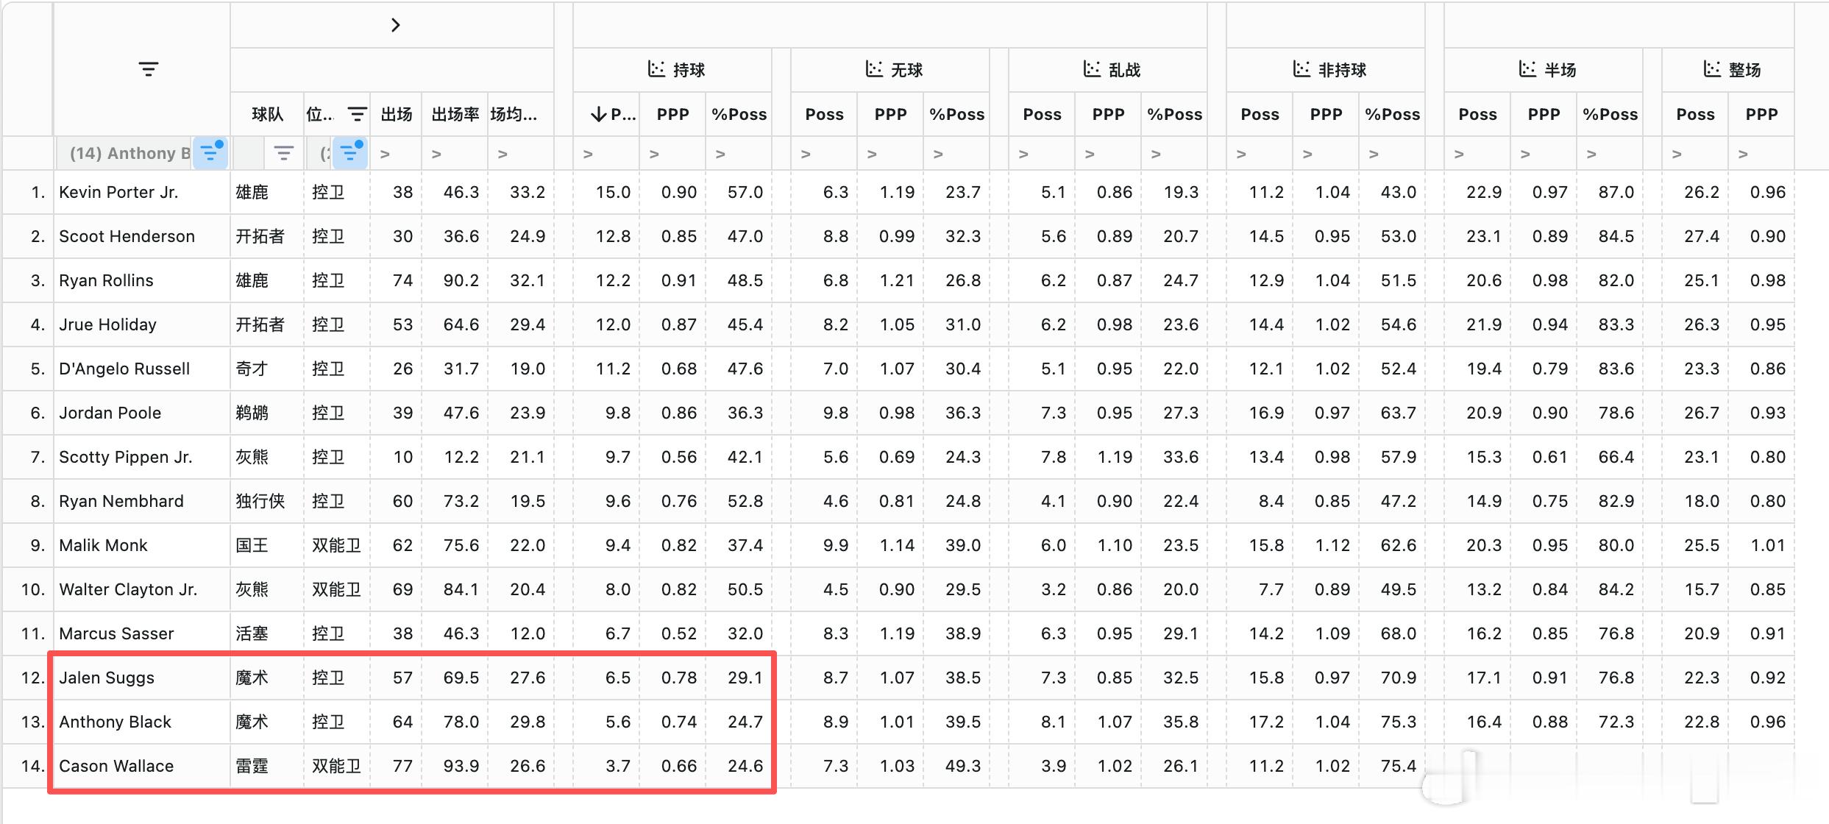This screenshot has height=824, width=1829.
Task: Select the D'Angelo Russell player name
Action: (124, 369)
